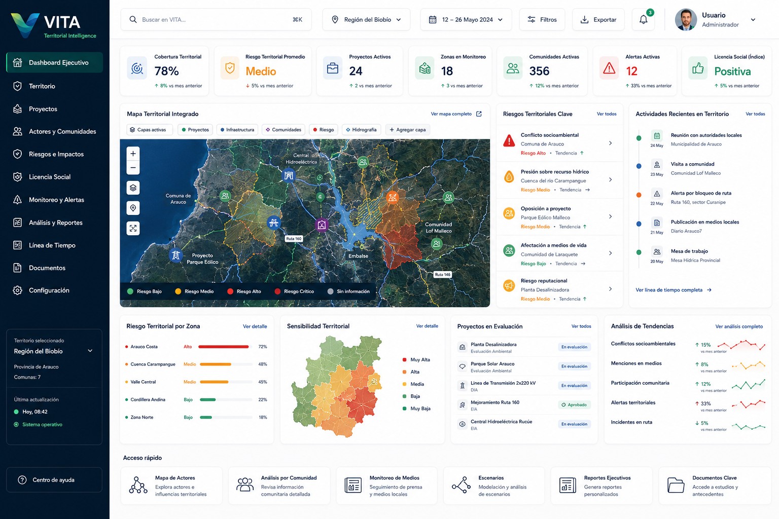Click the Alerta por bloqueo de ruta timeline dot
This screenshot has height=519, width=779.
click(639, 195)
